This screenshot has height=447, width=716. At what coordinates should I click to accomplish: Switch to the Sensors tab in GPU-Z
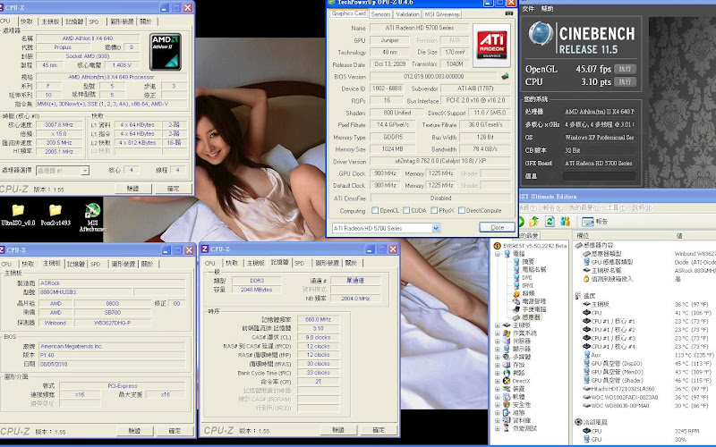point(380,14)
